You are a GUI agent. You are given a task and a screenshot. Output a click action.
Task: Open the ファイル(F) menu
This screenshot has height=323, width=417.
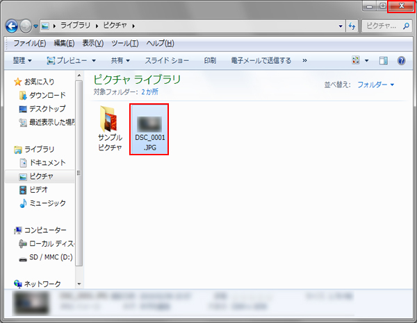[30, 43]
